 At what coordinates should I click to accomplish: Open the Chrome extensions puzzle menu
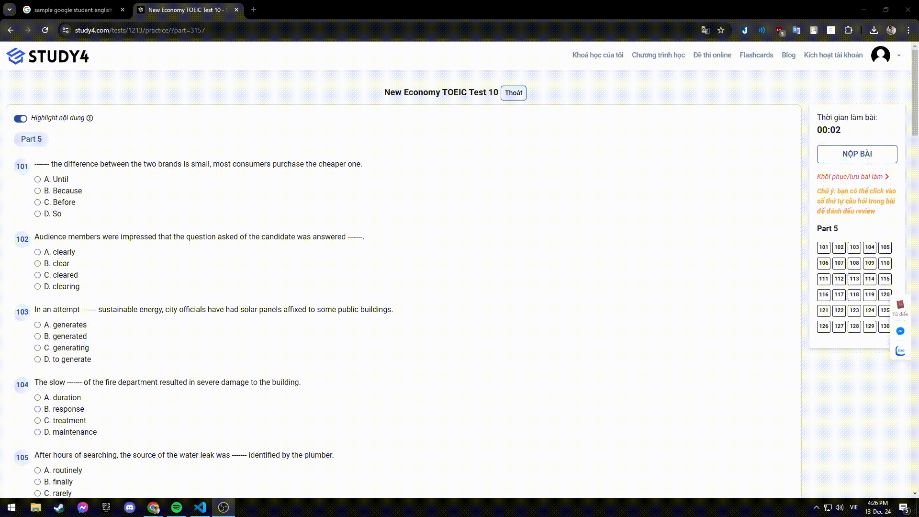849,30
